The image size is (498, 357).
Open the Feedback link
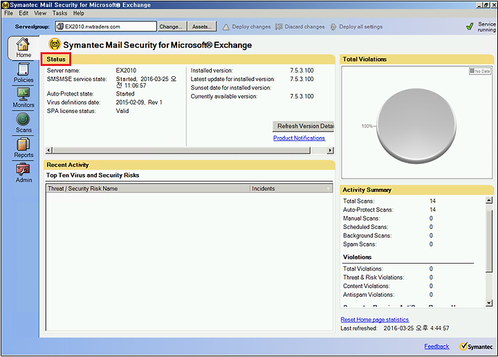click(436, 347)
